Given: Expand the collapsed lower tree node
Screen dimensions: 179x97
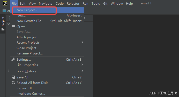Looking at the screenshot, I should pyautogui.click(x=9, y=71).
